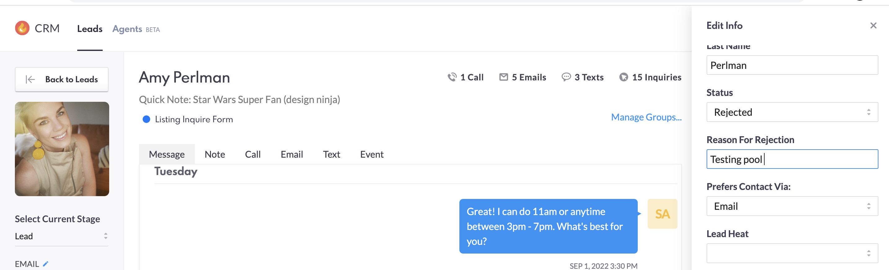The height and width of the screenshot is (270, 889).
Task: Open the Prefers Contact Via dropdown
Action: 792,206
